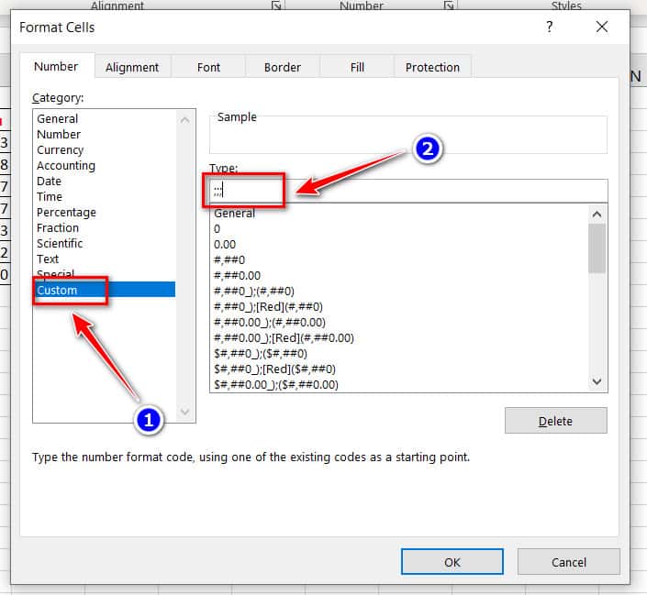Select the Custom category

[106, 290]
